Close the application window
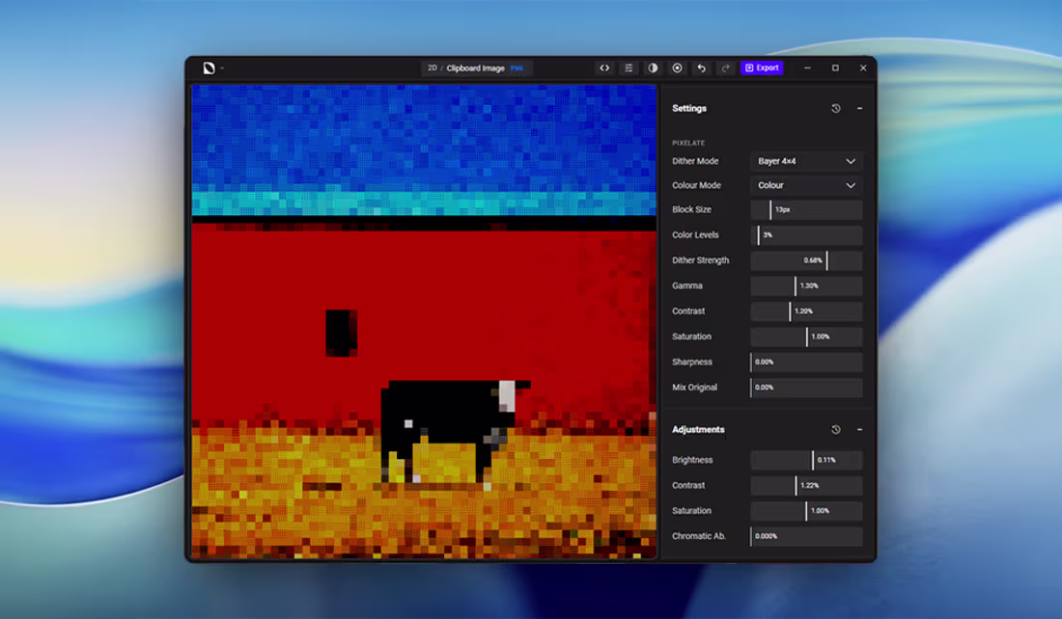This screenshot has height=619, width=1062. [x=863, y=67]
